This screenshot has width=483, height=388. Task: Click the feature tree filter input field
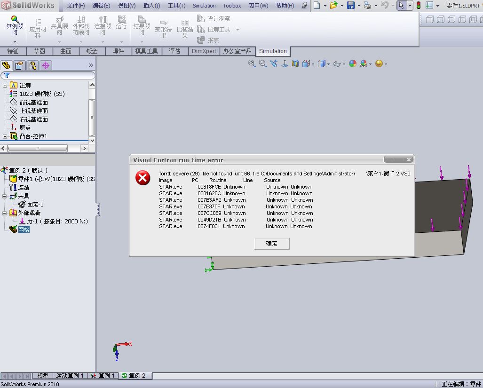coord(48,75)
